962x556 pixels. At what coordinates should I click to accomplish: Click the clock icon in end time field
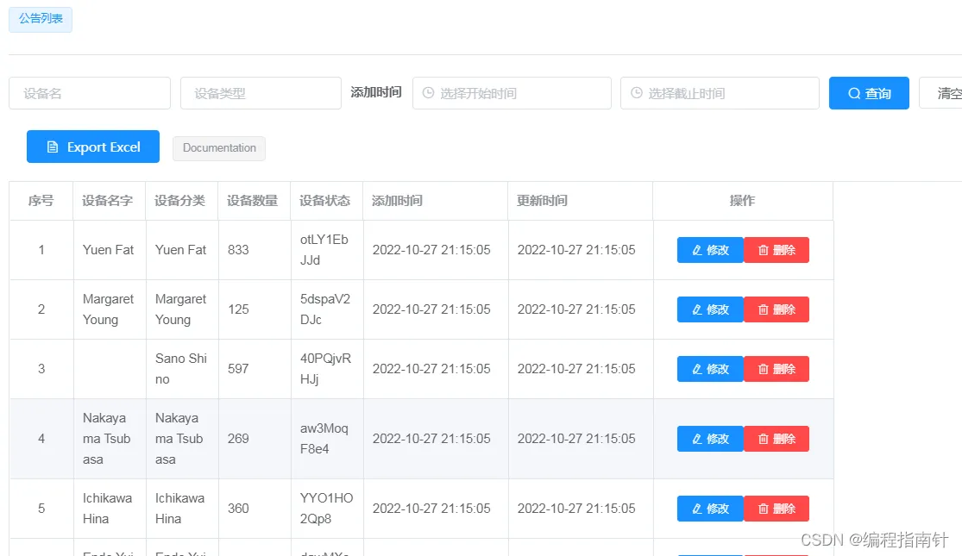coord(637,92)
